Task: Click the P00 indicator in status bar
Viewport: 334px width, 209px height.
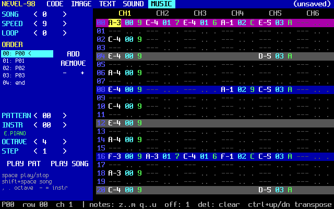Action: [8, 205]
